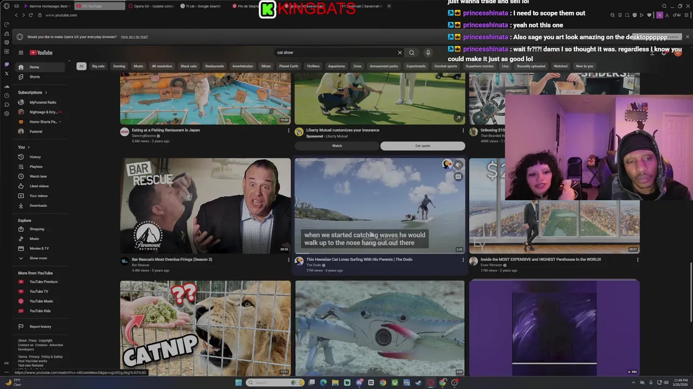
Task: Open Shopping in Explore section
Action: click(41, 229)
